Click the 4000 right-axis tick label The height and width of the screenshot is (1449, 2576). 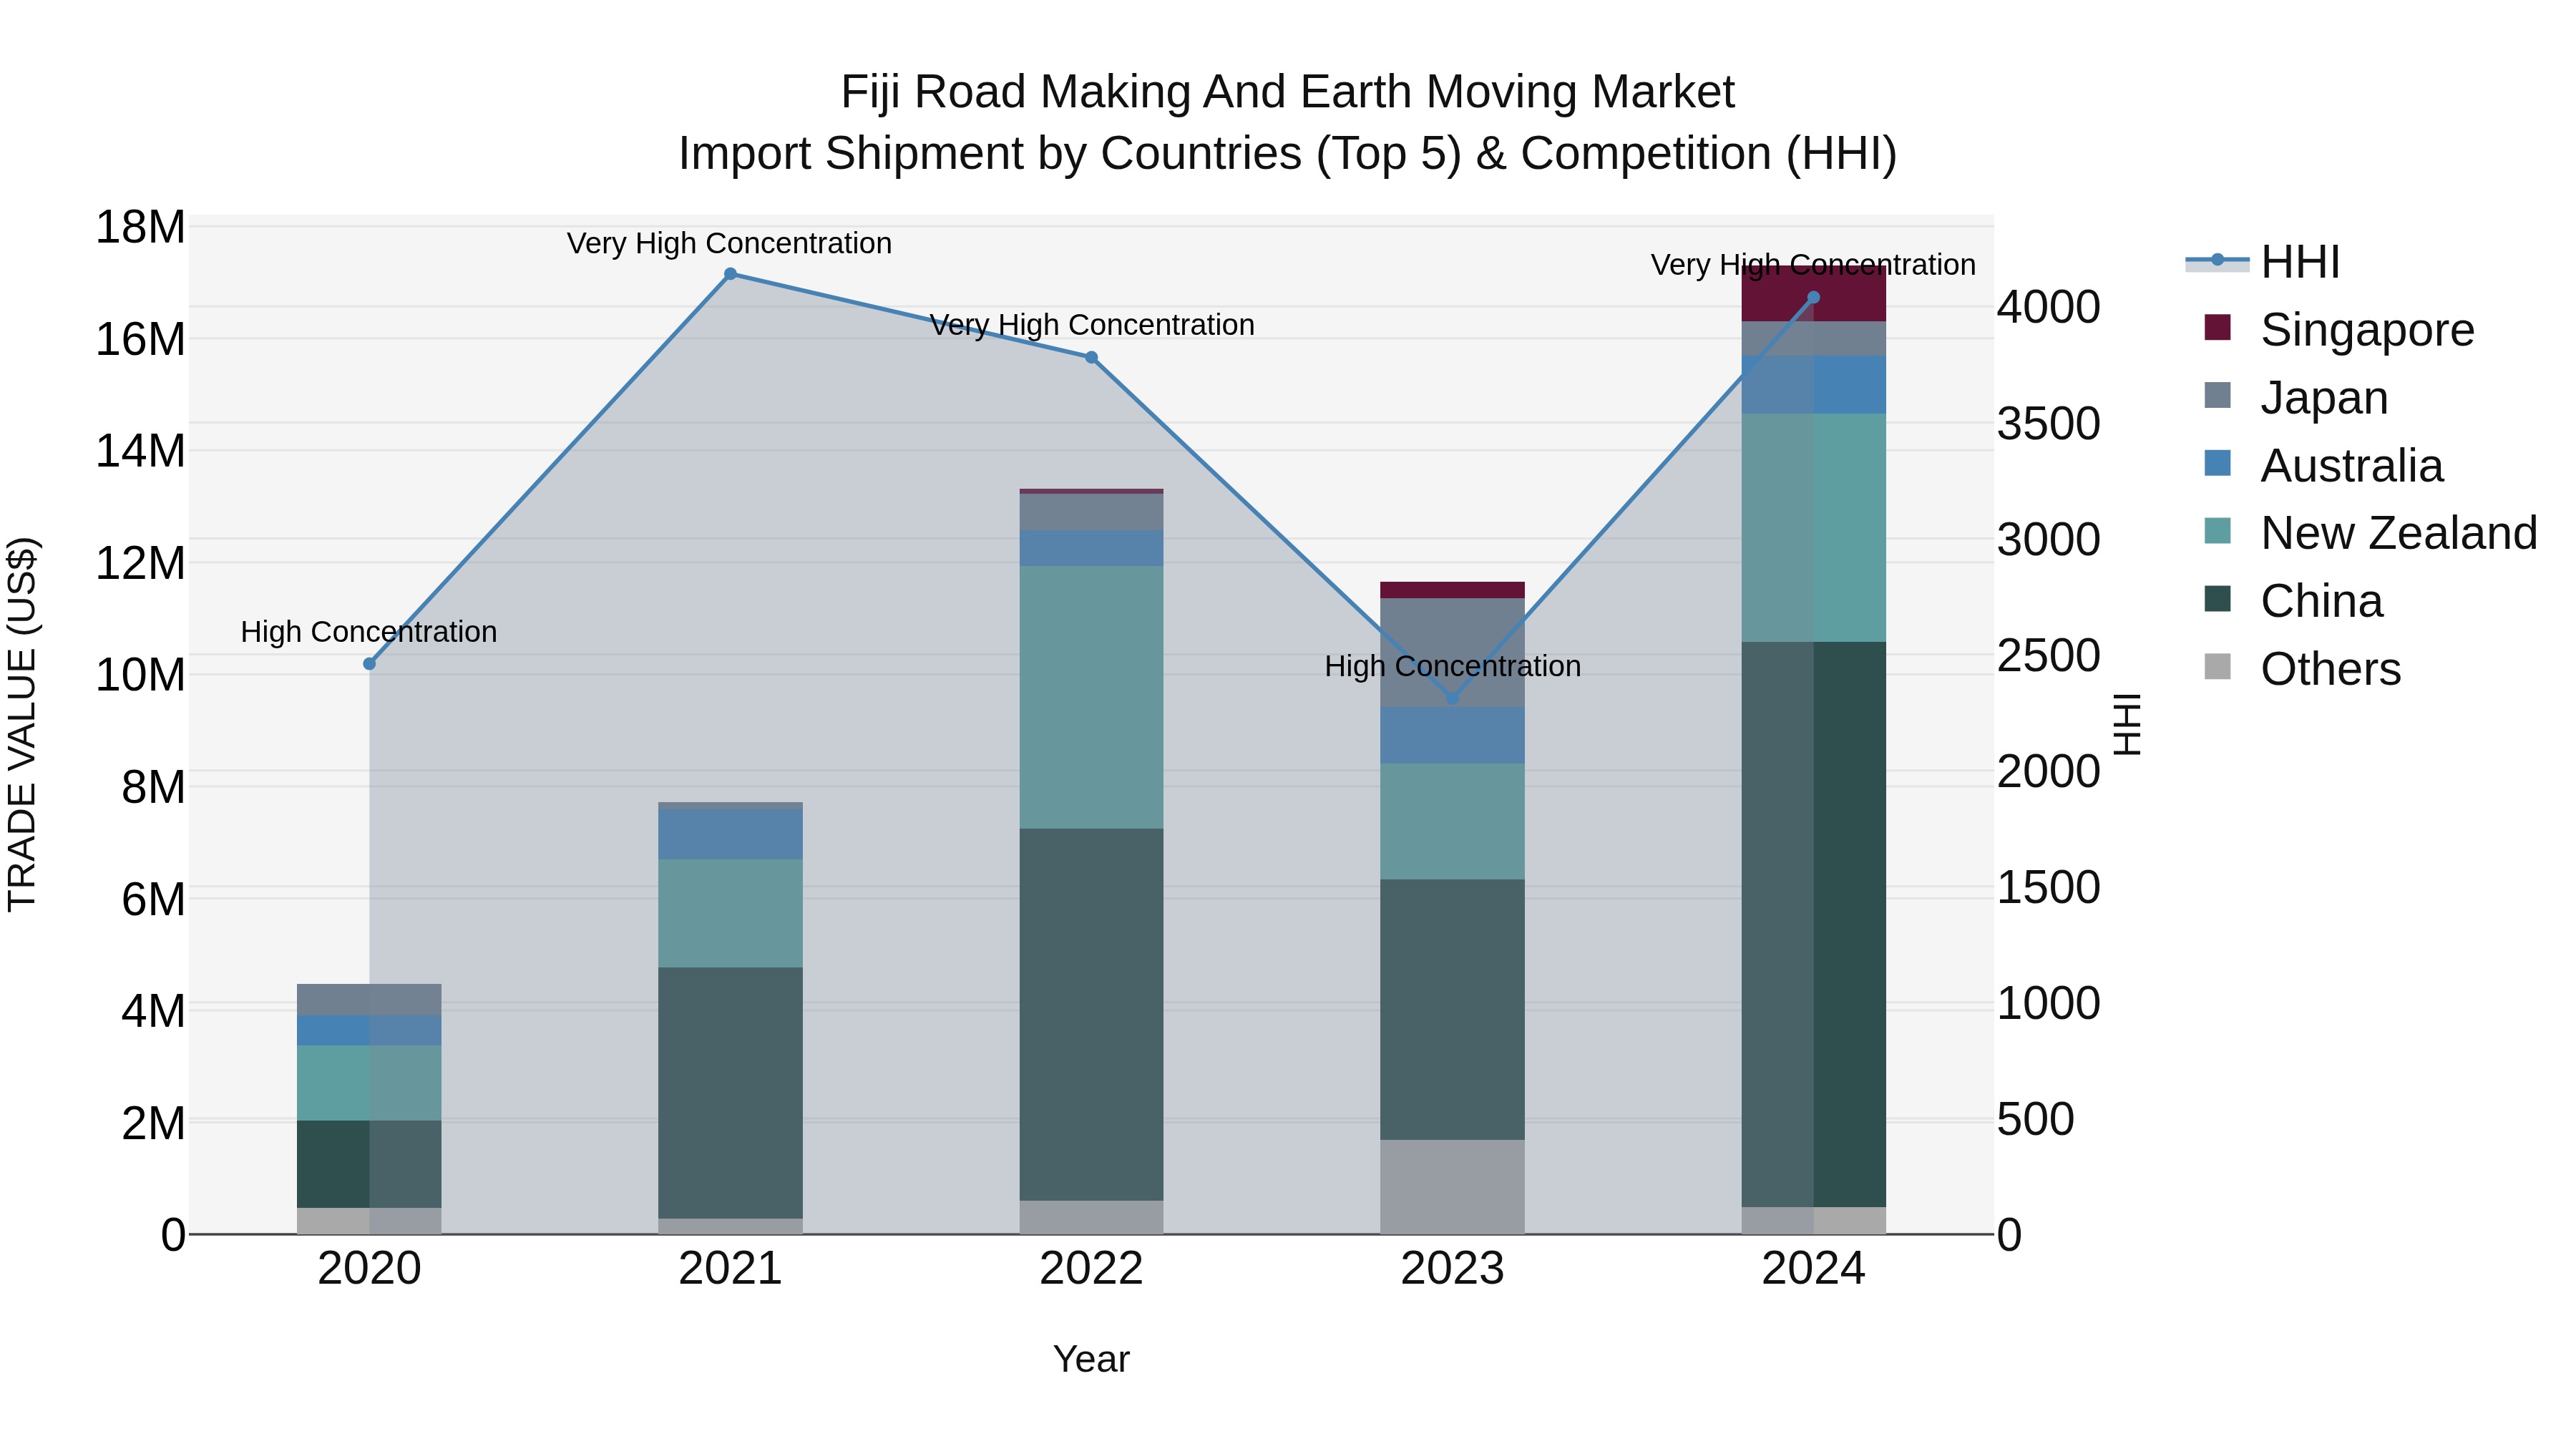point(2049,307)
